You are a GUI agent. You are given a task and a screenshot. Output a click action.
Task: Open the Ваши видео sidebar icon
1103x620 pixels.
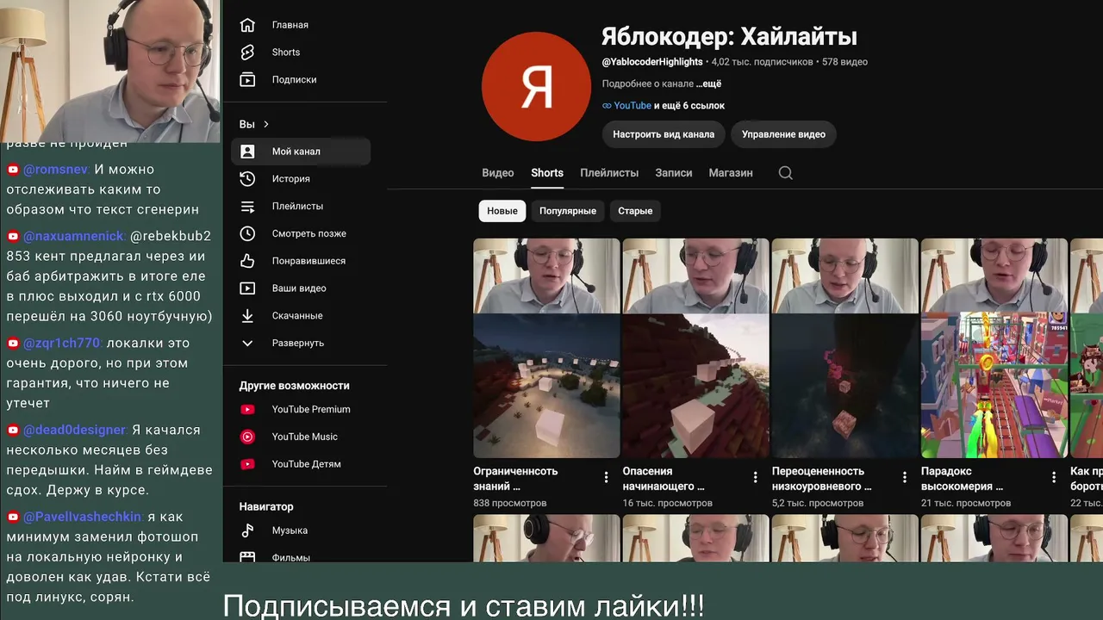[247, 288]
